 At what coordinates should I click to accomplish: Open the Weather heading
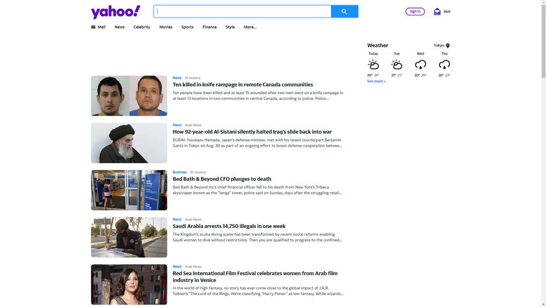click(378, 45)
